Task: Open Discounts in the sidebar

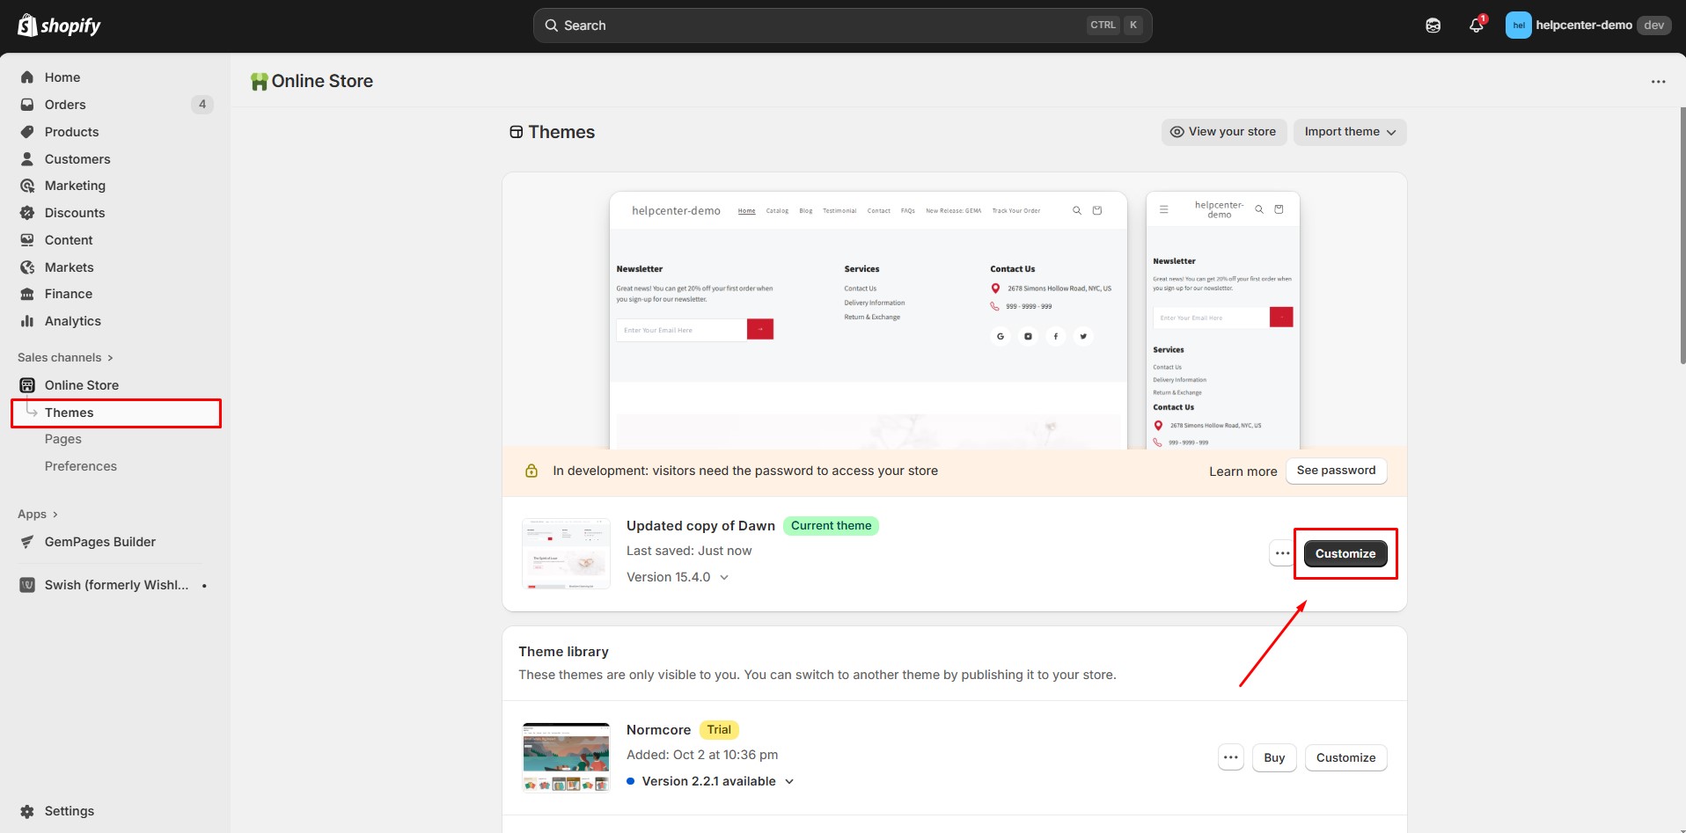Action: pyautogui.click(x=75, y=213)
